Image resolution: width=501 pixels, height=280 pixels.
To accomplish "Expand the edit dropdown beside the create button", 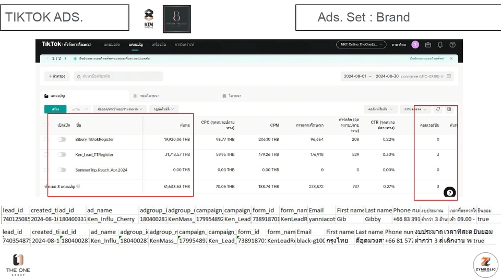I will [x=80, y=109].
